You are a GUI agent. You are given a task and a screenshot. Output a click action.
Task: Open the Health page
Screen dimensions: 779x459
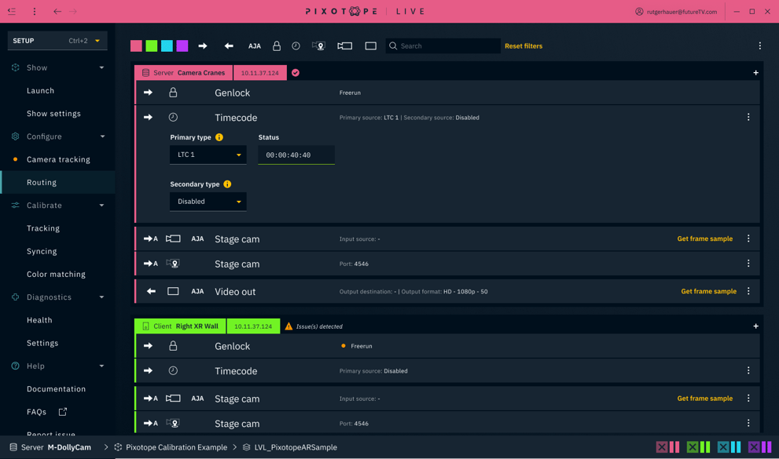point(39,320)
